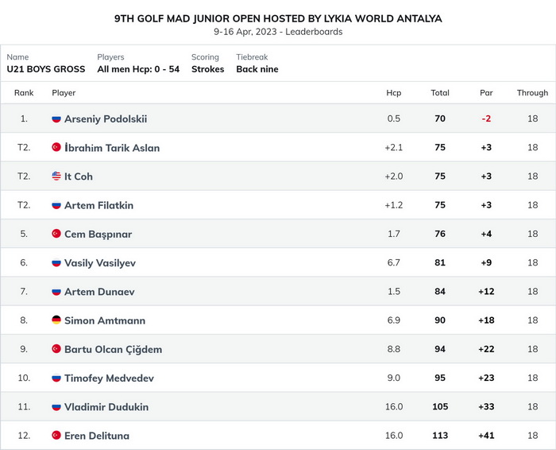Viewport: 556px width, 450px height.
Task: Click the Russian flag next to Vasily Vasilyev
Action: click(56, 262)
